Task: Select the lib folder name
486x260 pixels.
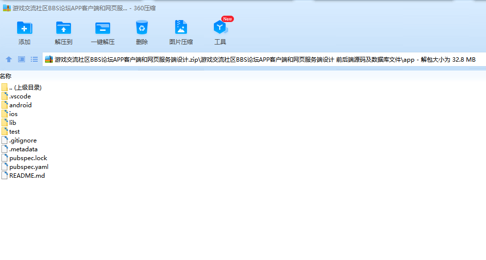Action: click(13, 123)
